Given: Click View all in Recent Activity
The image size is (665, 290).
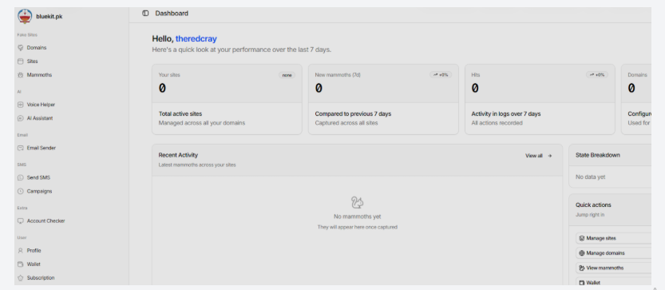Looking at the screenshot, I should (533, 156).
